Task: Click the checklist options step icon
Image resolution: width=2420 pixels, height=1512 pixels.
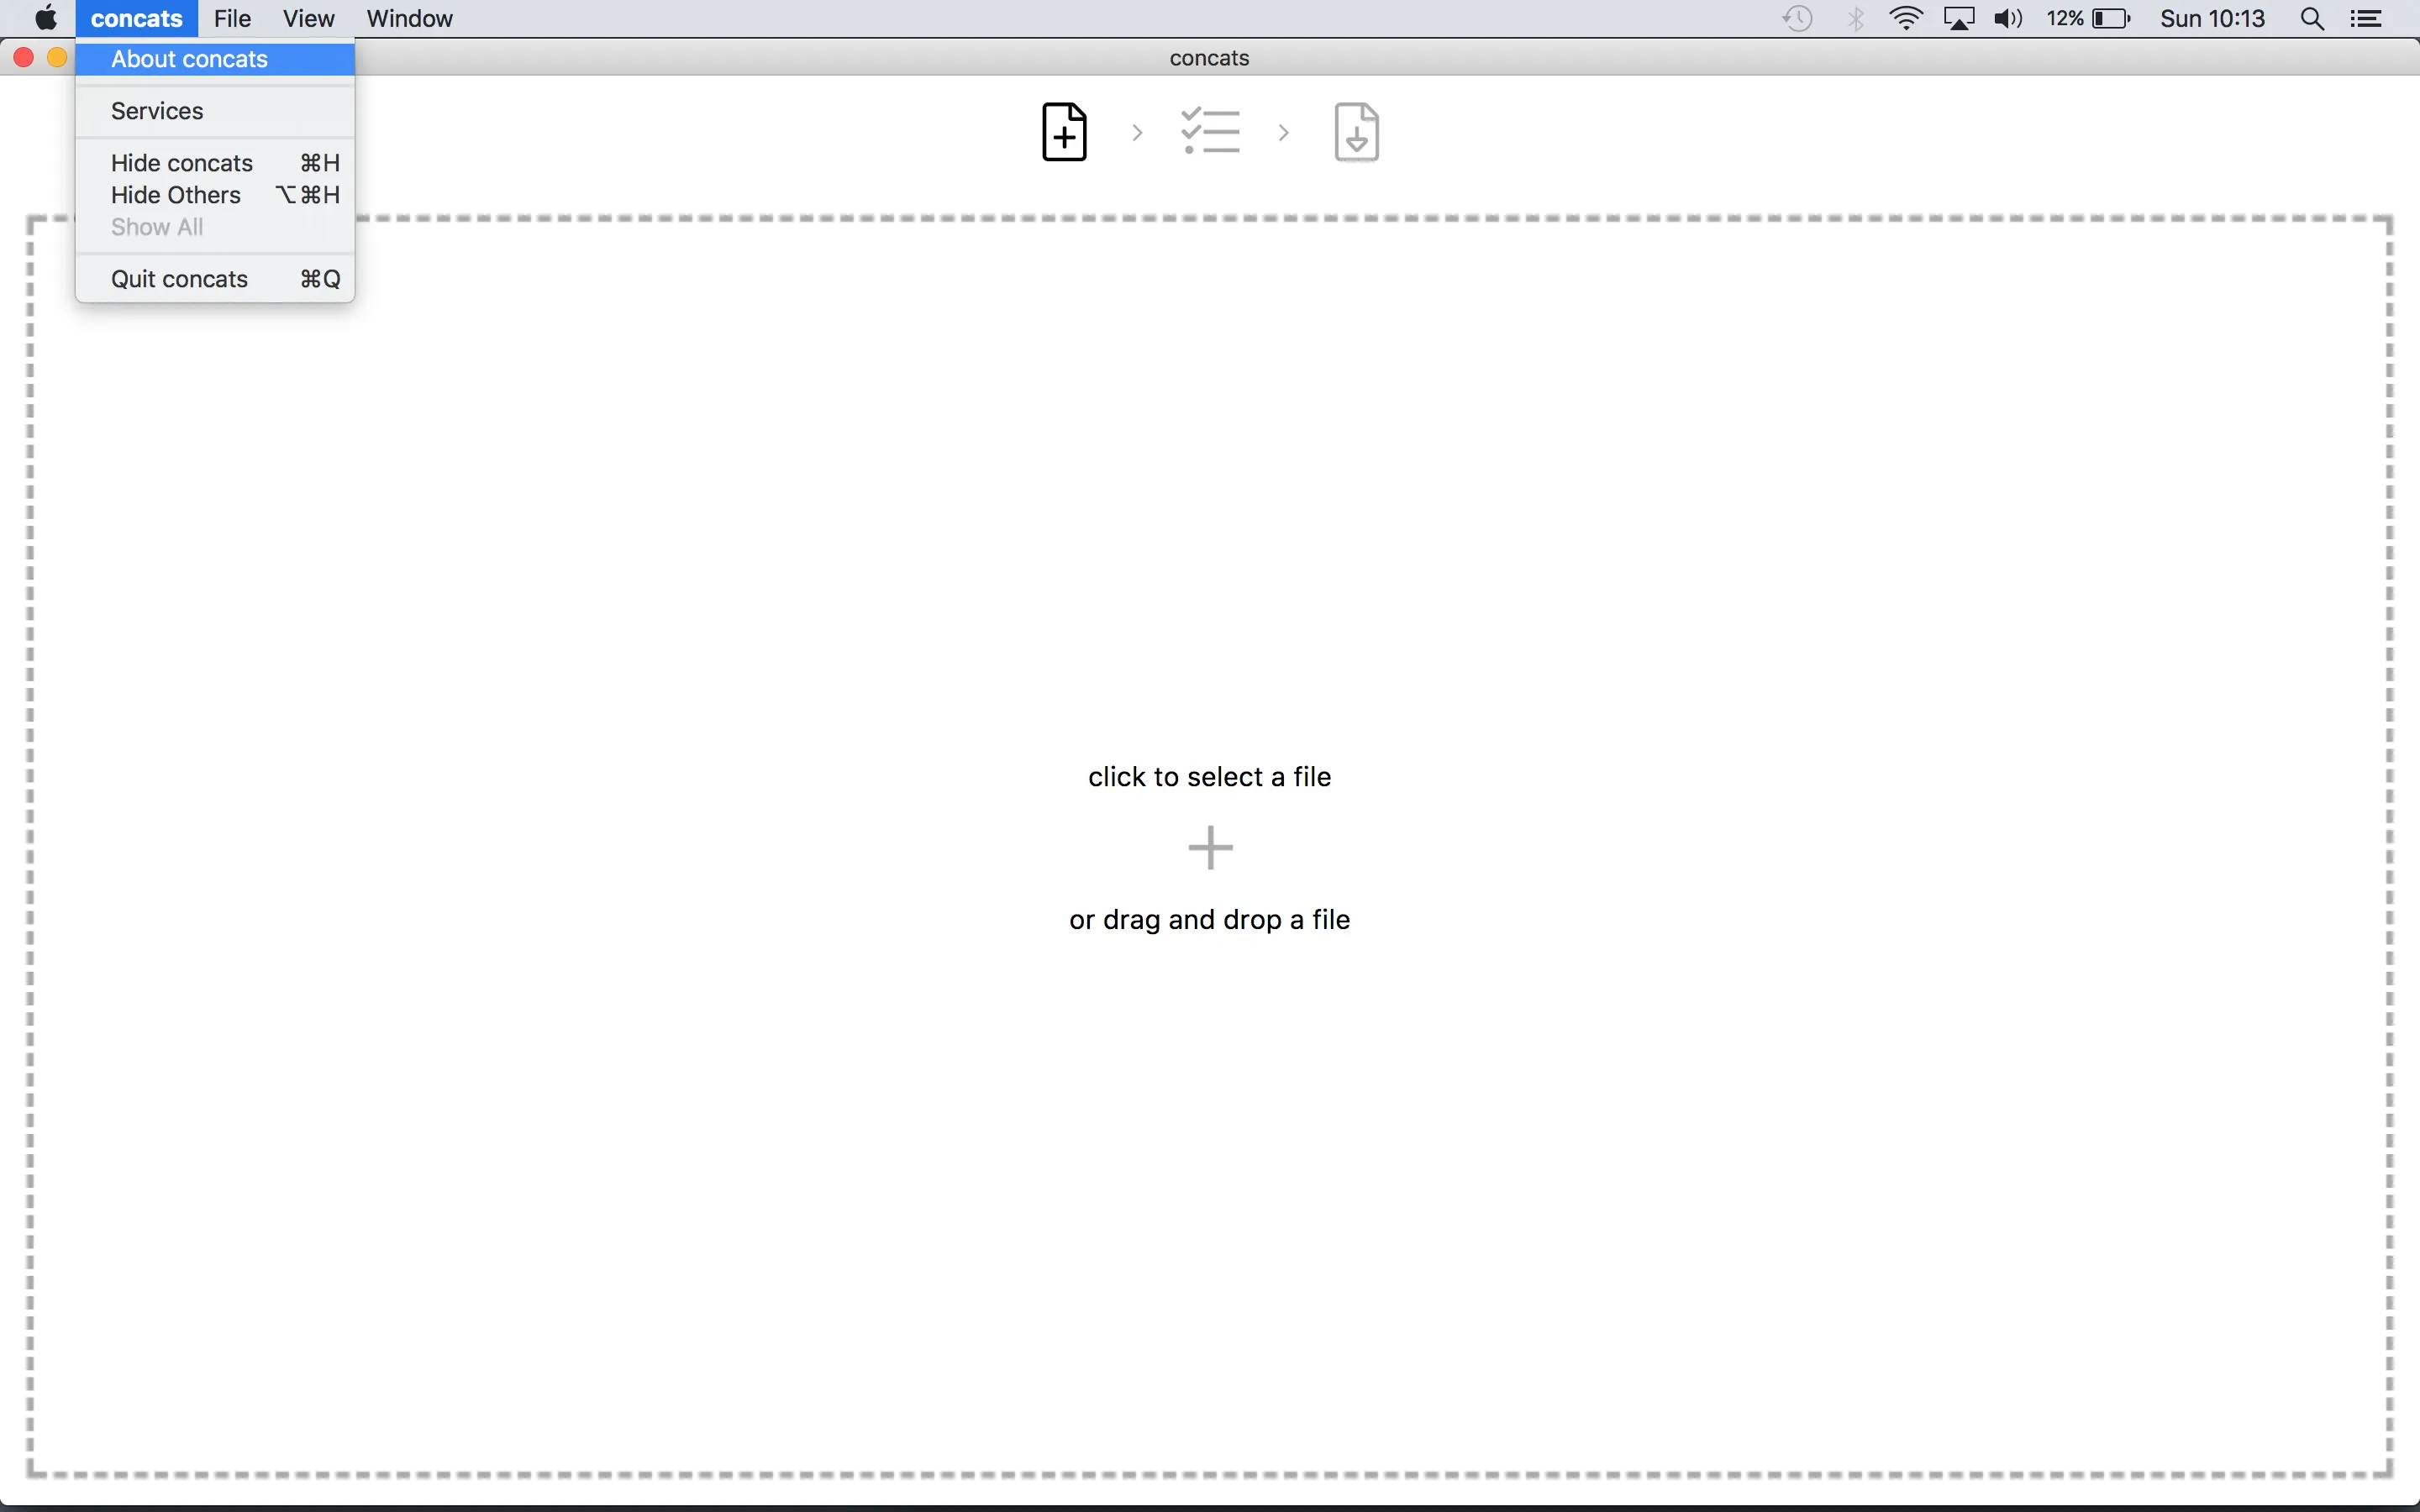Action: [1210, 132]
